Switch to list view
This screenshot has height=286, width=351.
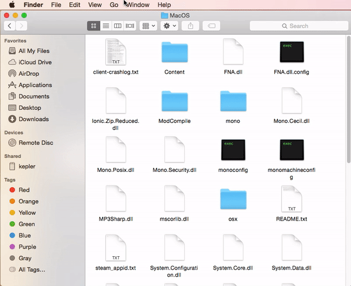(x=106, y=26)
